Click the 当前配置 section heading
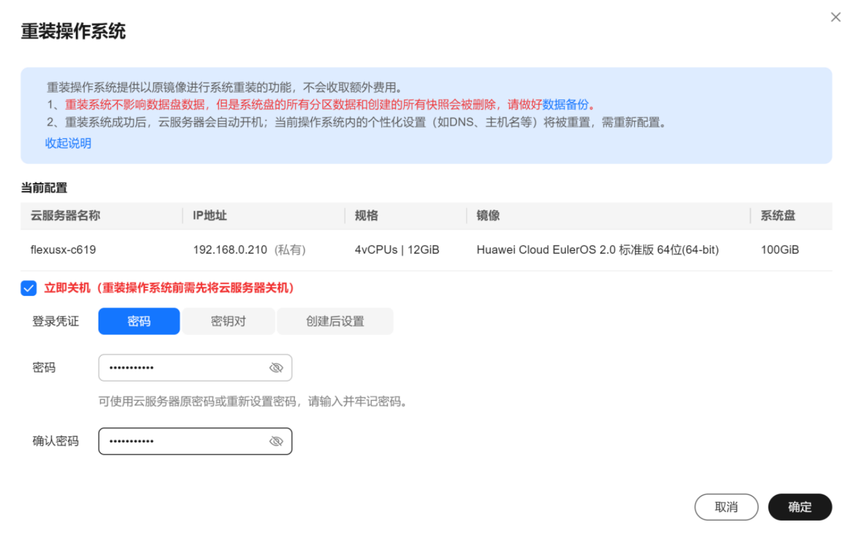Viewport: 845px width, 539px height. [44, 188]
